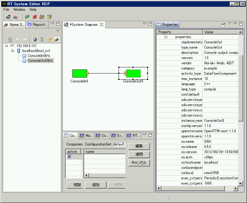Click the All Start gears toolbar icon
This screenshot has height=203, width=247.
[42, 17]
